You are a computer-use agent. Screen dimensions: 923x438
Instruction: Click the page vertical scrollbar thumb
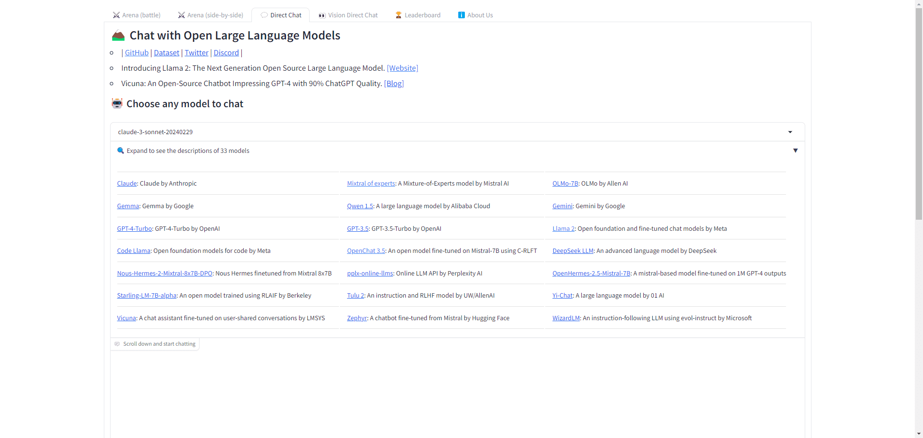tap(919, 113)
